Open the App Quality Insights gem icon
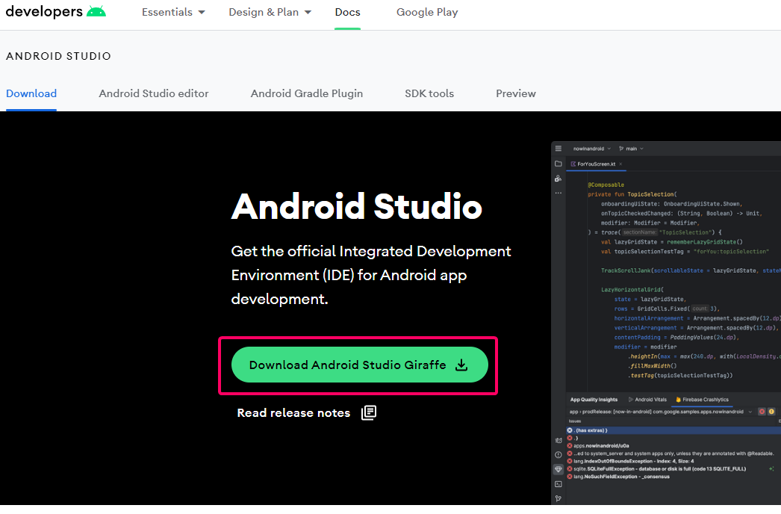The height and width of the screenshot is (514, 781). (x=558, y=469)
